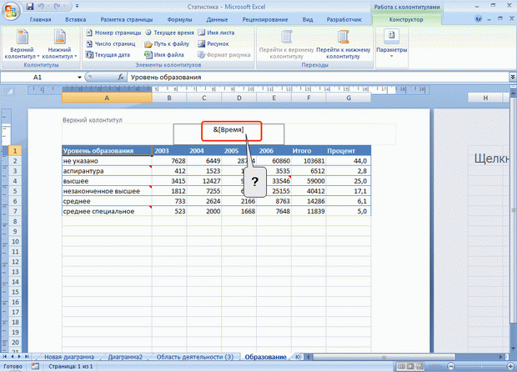Select cell незаконченное высшее

click(107, 191)
